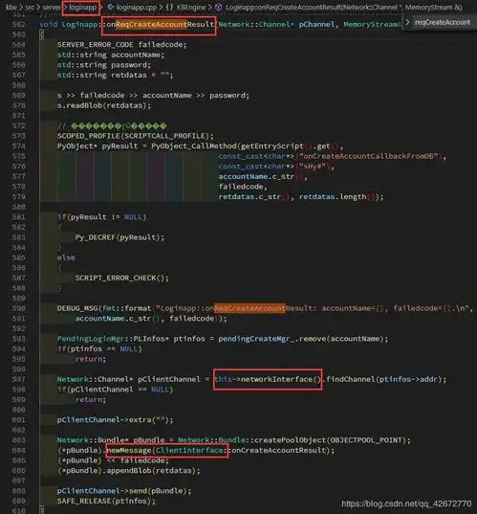Open the onReqCreateAccountResult method breadcrumb
This screenshot has width=477, height=514.
pos(344,7)
